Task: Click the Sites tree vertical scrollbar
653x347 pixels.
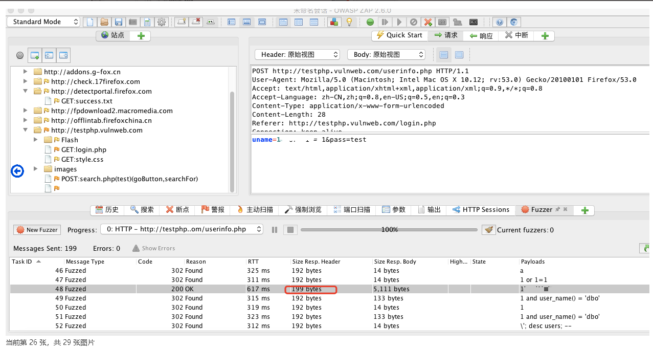Action: tap(232, 142)
